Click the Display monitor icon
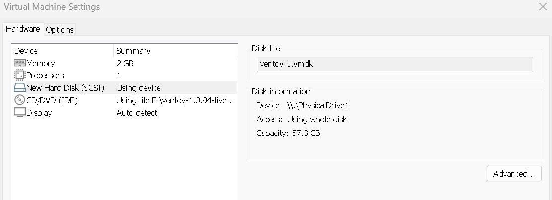Viewport: 552px width, 200px height. 20,113
